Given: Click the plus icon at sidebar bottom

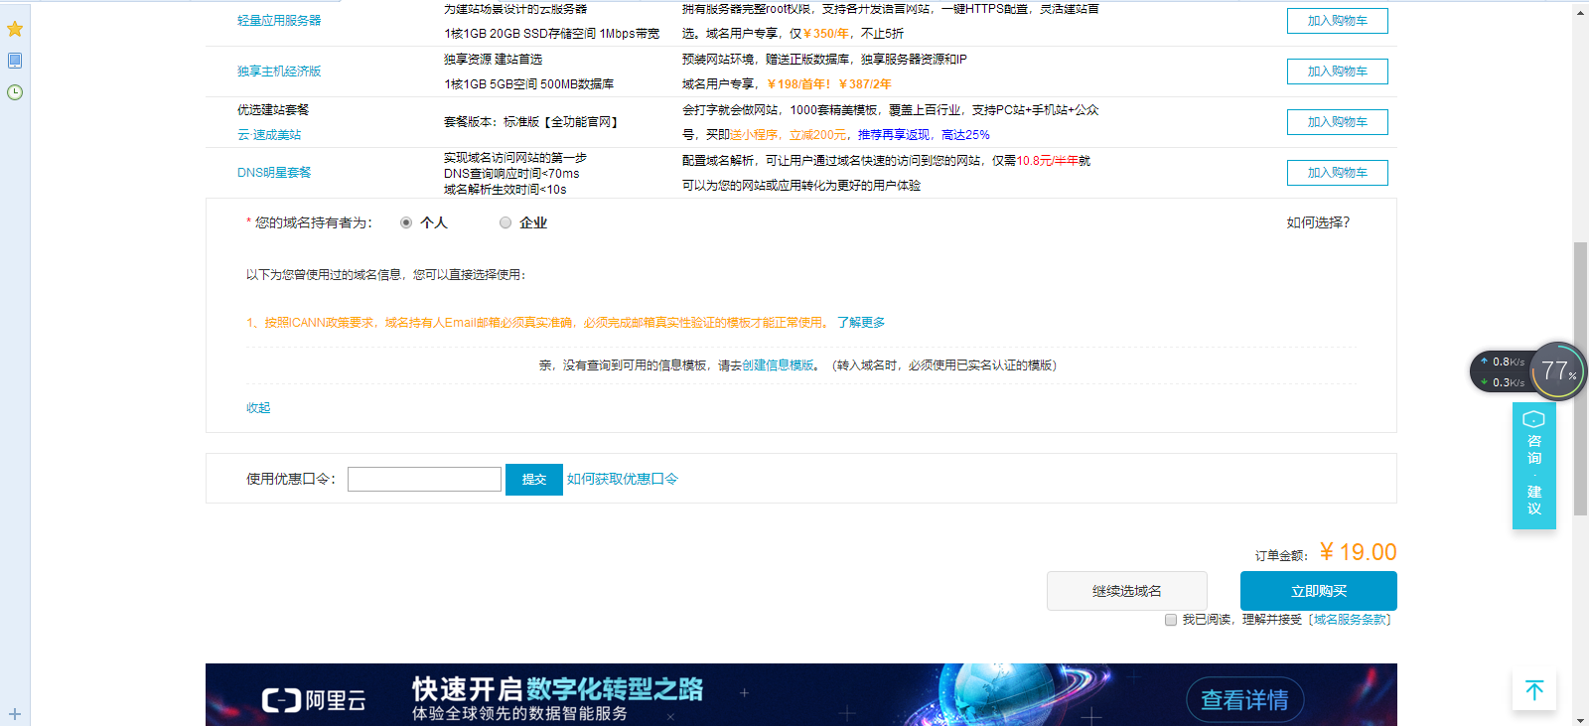Looking at the screenshot, I should [x=15, y=714].
